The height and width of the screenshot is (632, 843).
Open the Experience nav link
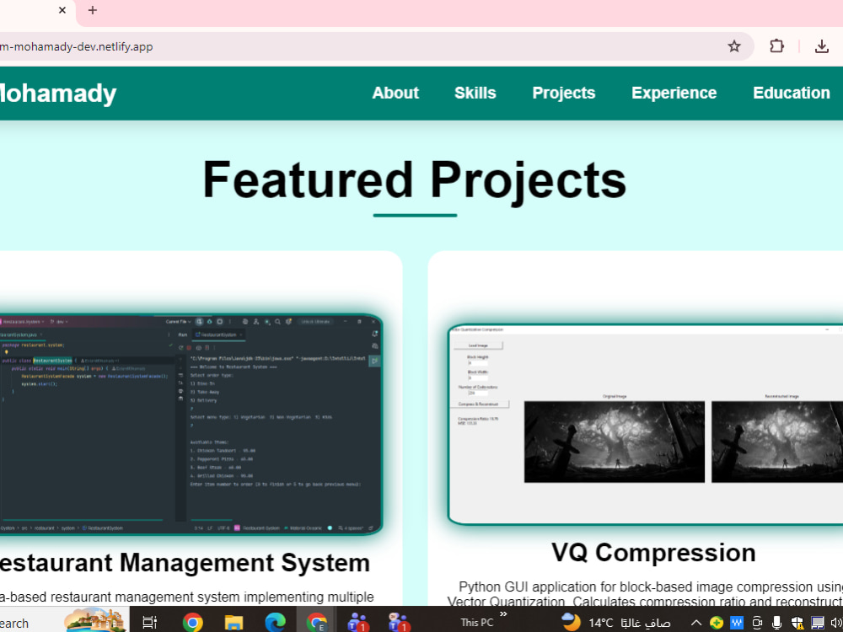coord(674,93)
